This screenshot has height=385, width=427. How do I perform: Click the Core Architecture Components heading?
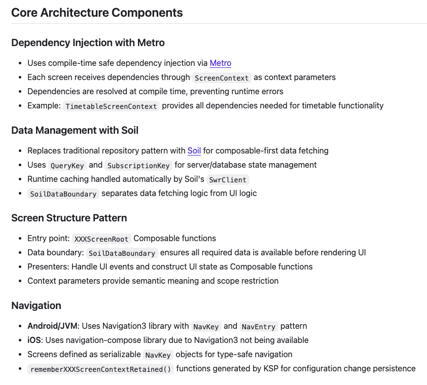coord(97,13)
